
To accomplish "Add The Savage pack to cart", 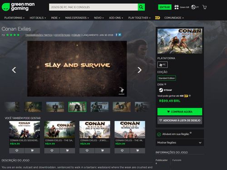I will point(67,151).
